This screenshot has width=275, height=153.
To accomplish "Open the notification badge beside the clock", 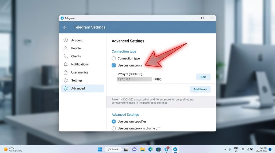I will tap(270, 149).
